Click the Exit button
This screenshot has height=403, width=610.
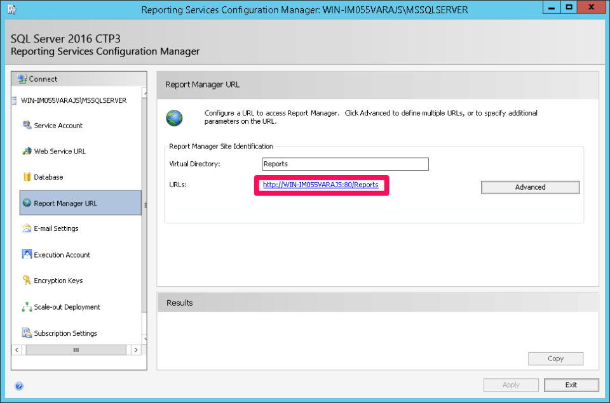click(x=571, y=385)
